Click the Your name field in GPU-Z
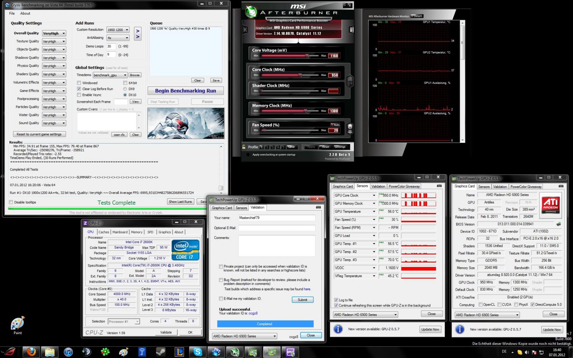The width and height of the screenshot is (573, 358). [x=277, y=218]
